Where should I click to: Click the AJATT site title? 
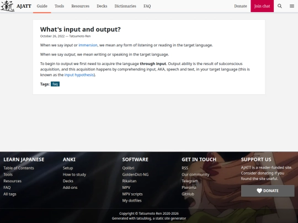pyautogui.click(x=24, y=6)
